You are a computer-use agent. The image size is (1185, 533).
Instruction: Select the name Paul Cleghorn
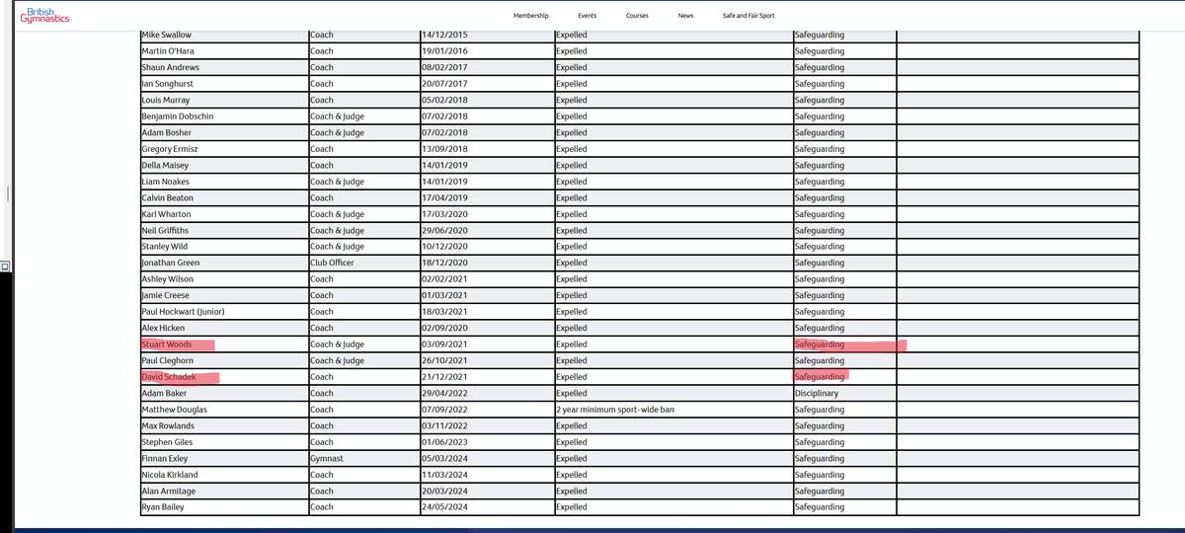click(x=168, y=360)
